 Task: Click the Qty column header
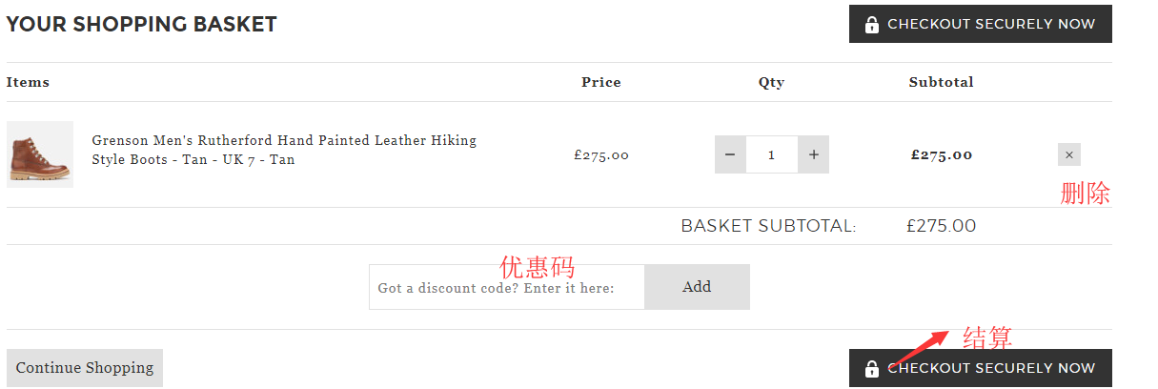(x=771, y=82)
